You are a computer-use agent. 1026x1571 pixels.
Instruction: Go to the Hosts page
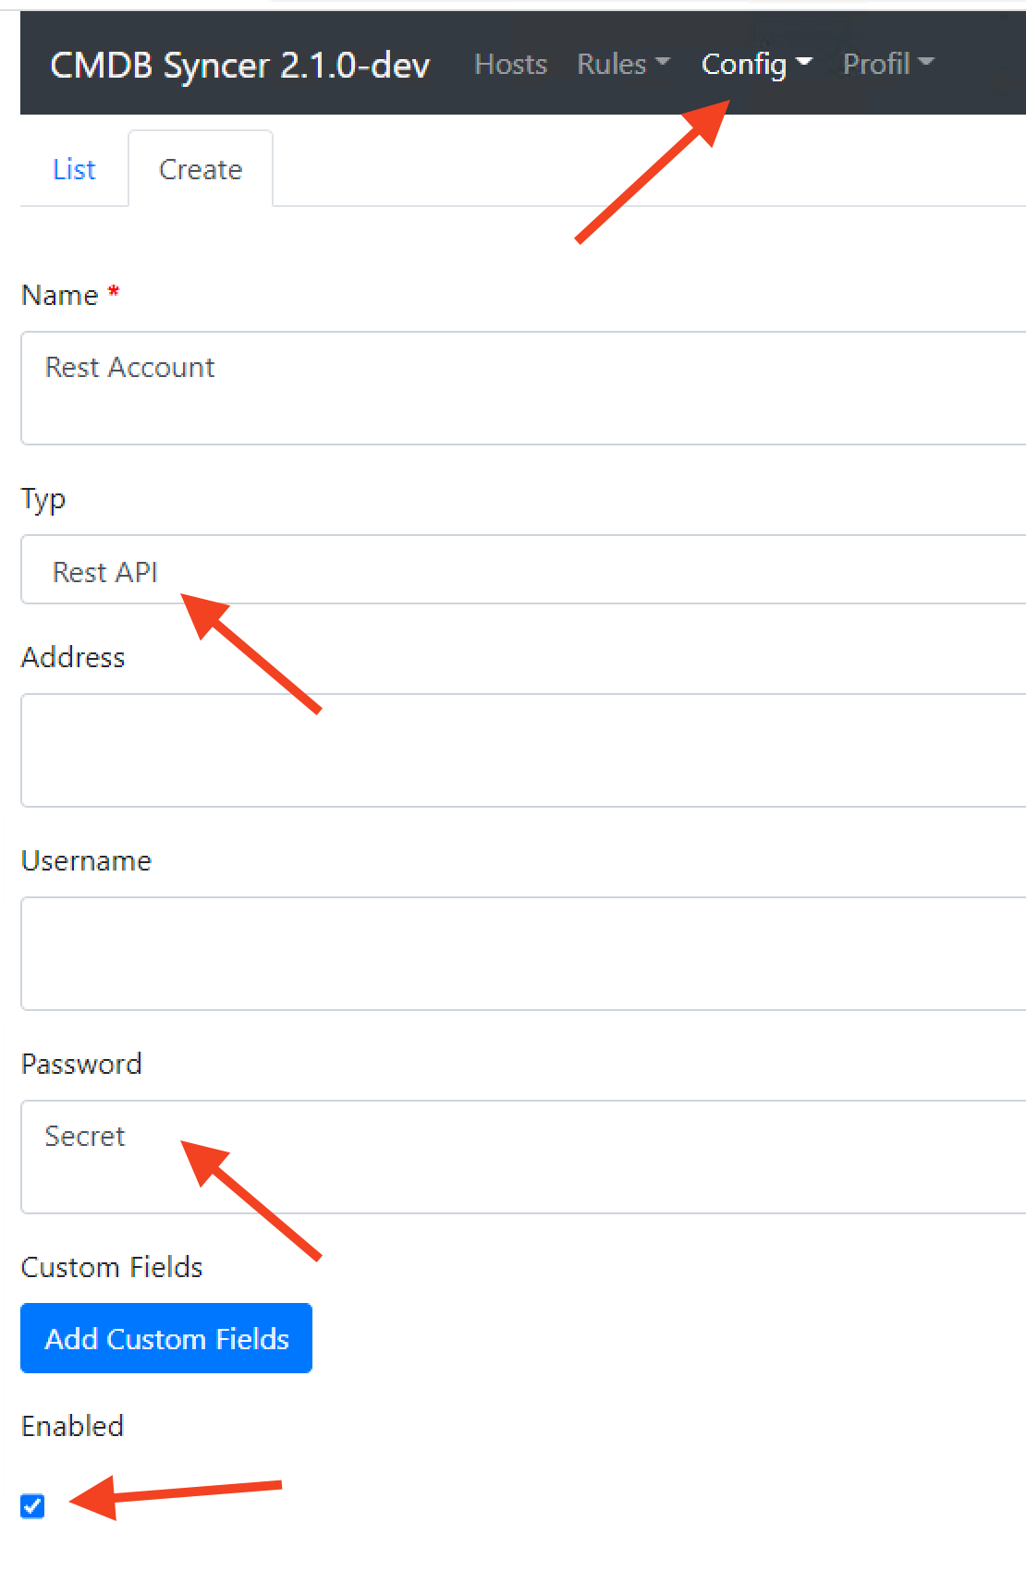click(x=510, y=64)
